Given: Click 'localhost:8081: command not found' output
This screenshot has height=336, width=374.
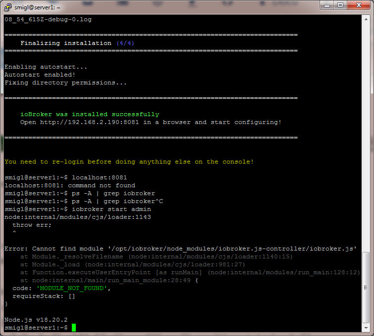Looking at the screenshot, I should point(70,185).
